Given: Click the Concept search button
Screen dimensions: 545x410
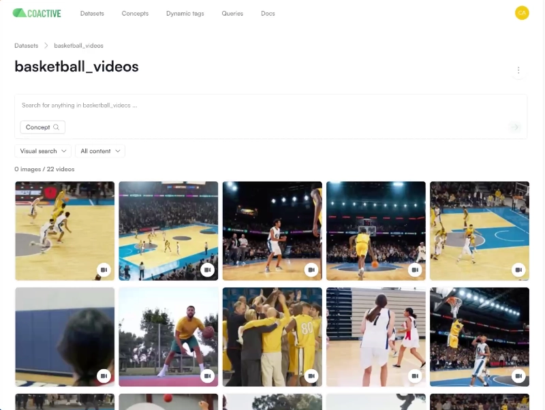Looking at the screenshot, I should (x=42, y=127).
